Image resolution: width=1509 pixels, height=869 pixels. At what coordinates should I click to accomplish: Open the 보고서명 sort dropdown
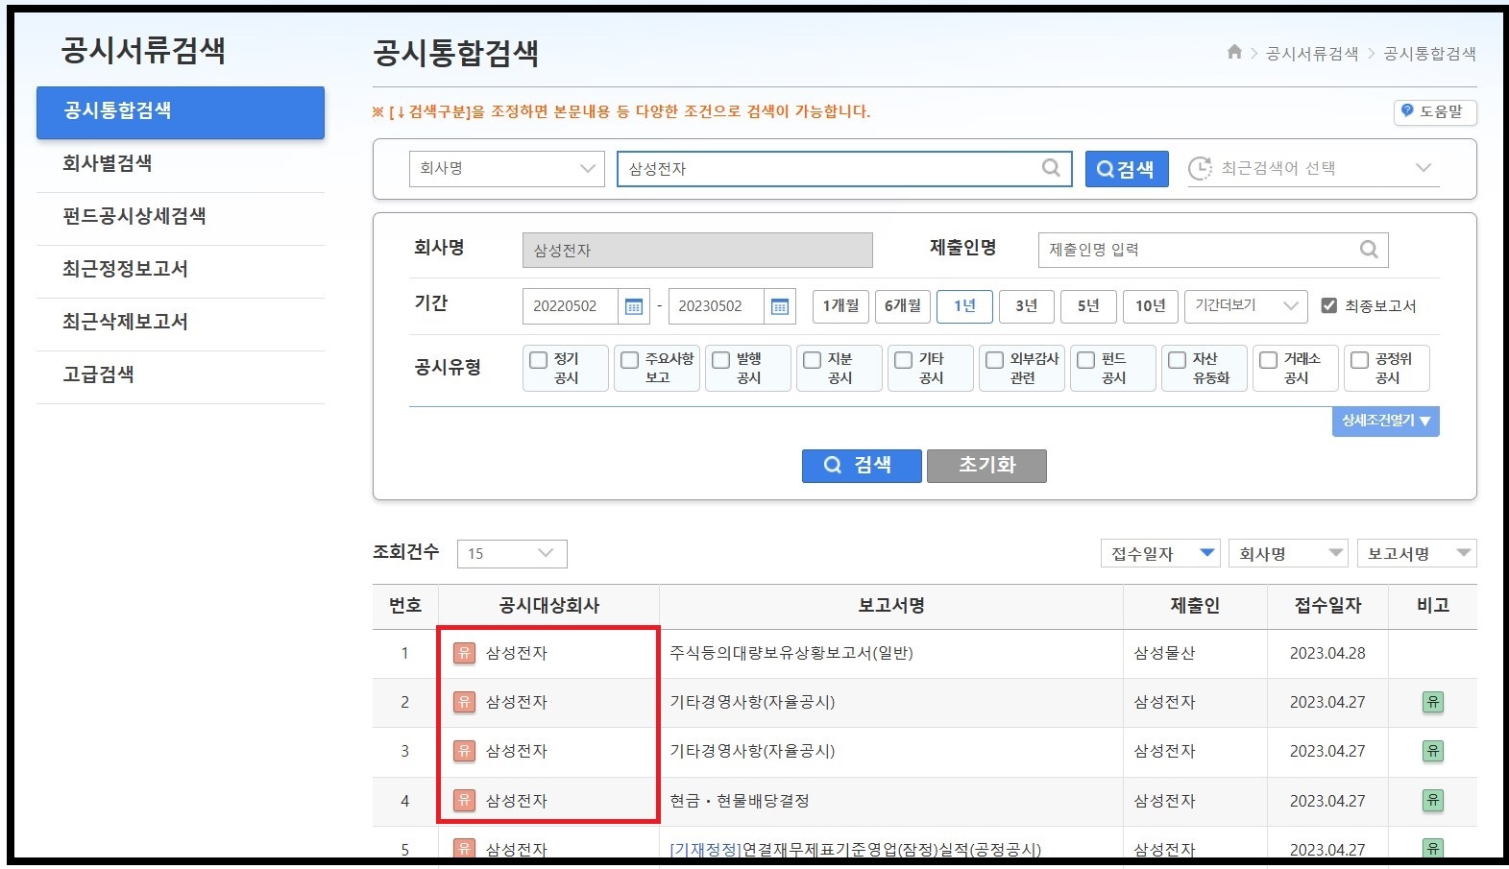click(x=1417, y=553)
